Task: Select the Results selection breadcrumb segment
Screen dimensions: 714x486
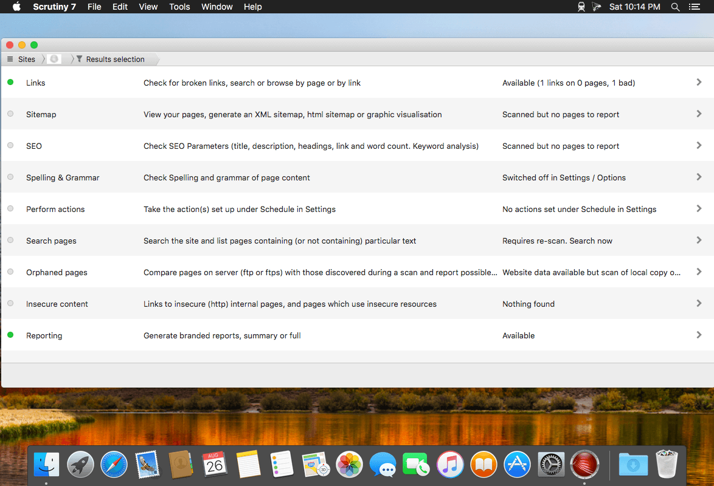Action: [114, 59]
